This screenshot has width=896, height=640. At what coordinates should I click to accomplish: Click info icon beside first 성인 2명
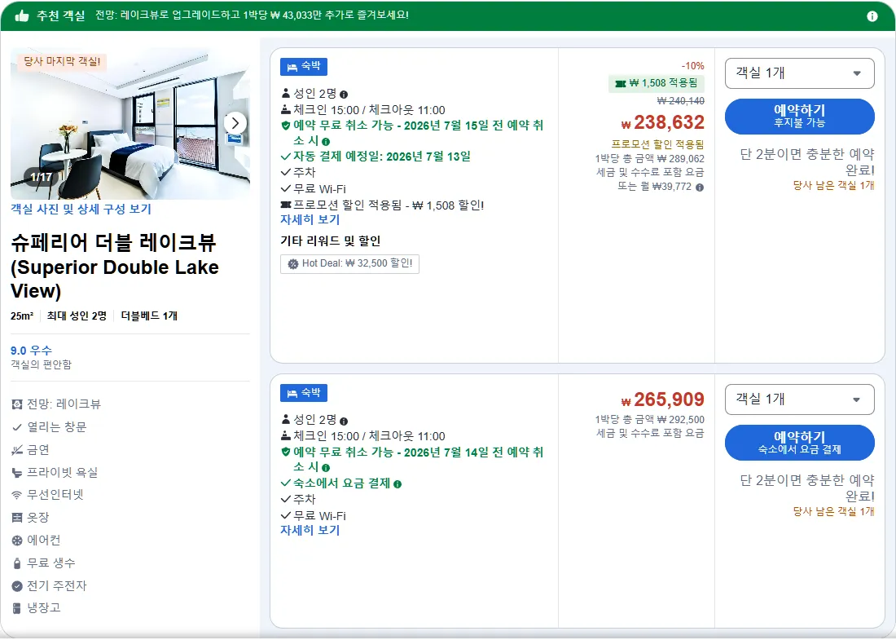[344, 95]
